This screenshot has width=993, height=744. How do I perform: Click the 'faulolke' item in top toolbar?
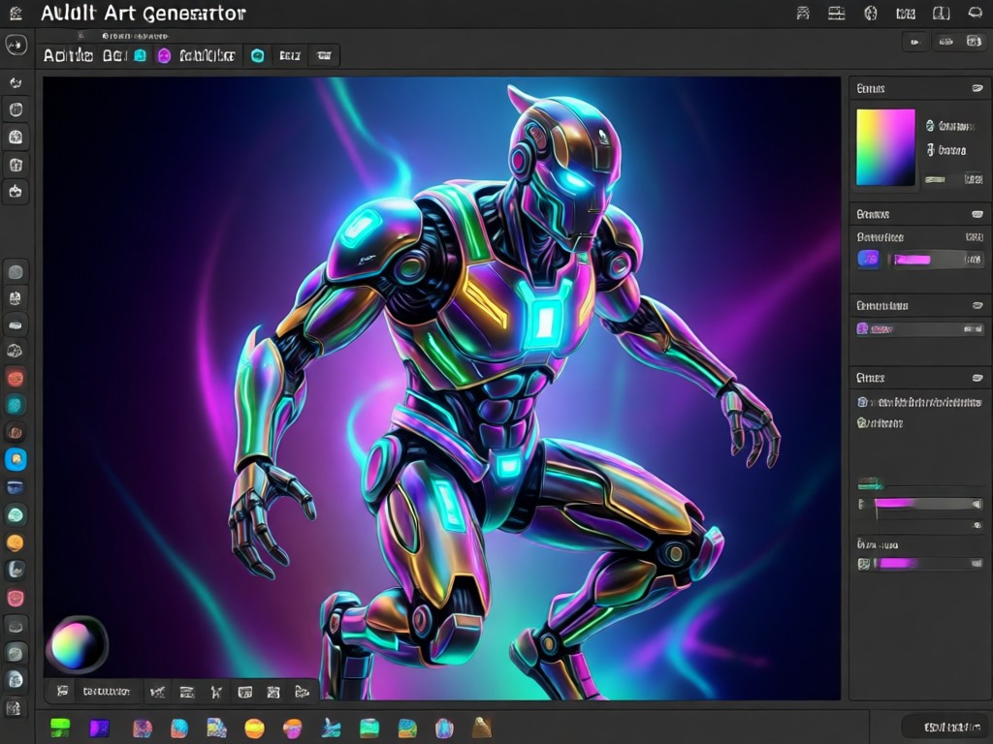[208, 55]
